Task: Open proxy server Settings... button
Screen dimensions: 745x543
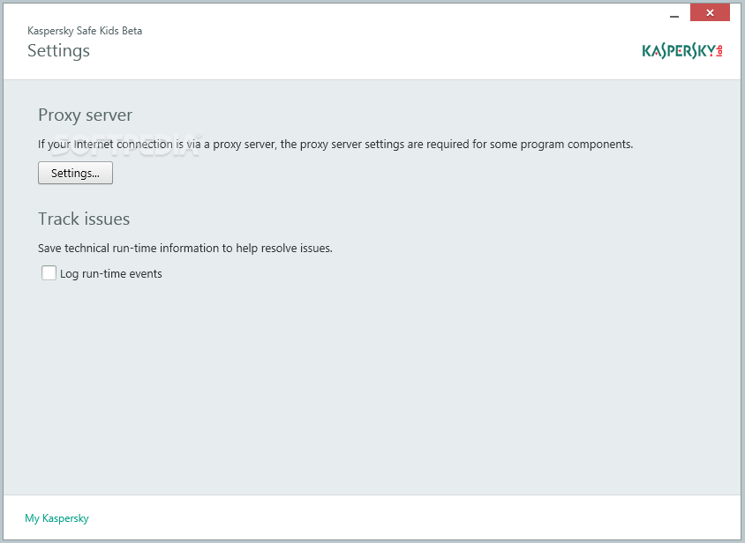Action: (75, 173)
